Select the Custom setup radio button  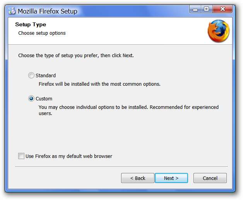(x=31, y=99)
